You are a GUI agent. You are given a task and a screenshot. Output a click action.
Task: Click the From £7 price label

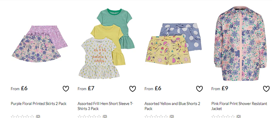coord(86,88)
